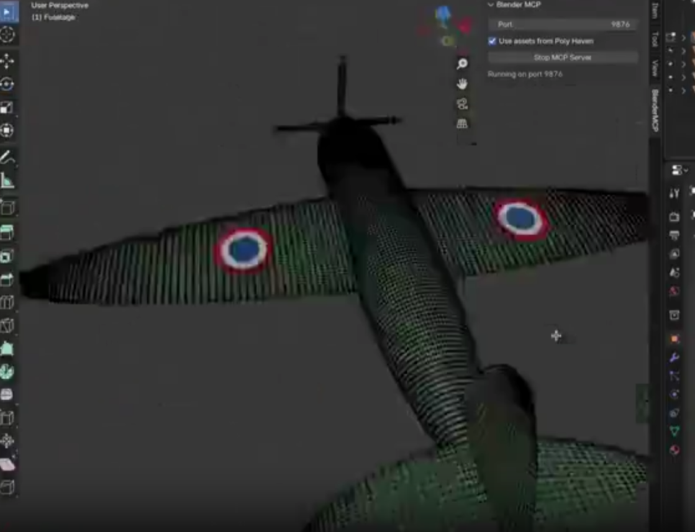
Task: Open the Tool properties tab with wrench-screwdriver icon
Action: tap(674, 193)
